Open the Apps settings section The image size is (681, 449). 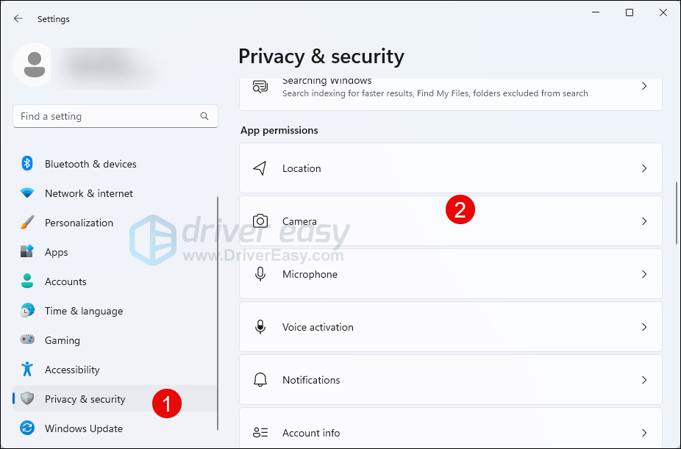pos(56,252)
